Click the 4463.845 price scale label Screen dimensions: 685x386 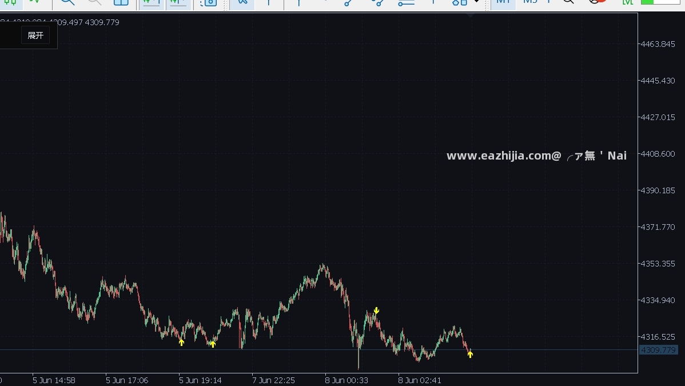click(x=658, y=44)
